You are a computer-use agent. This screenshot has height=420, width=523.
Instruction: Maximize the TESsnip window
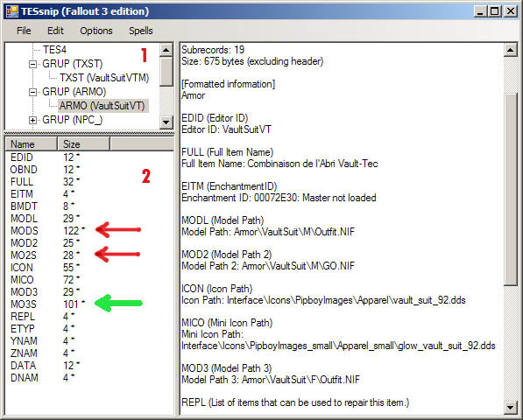pyautogui.click(x=495, y=11)
